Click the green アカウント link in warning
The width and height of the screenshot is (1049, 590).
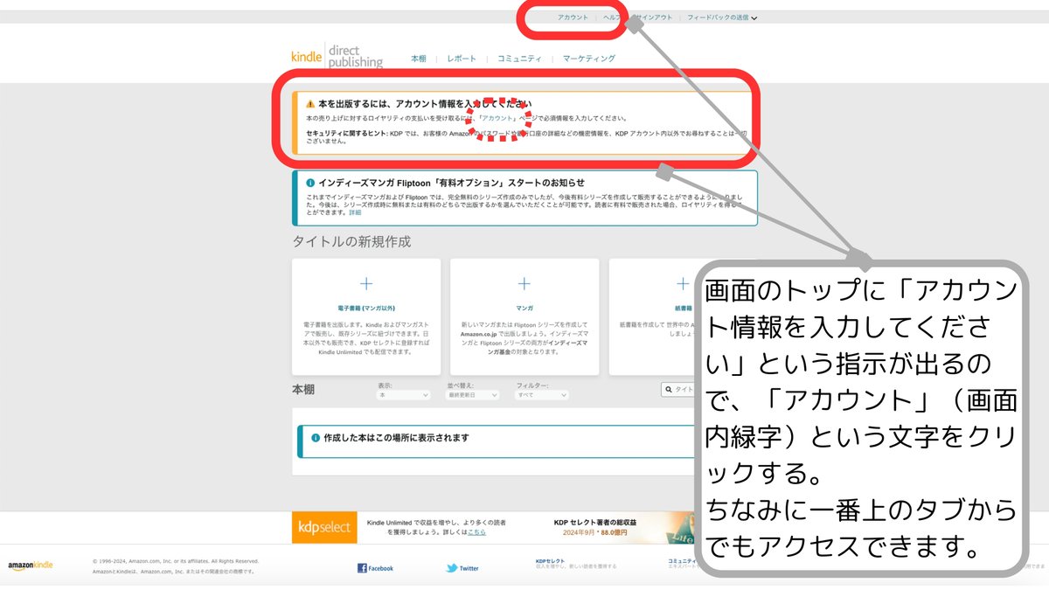tap(498, 117)
